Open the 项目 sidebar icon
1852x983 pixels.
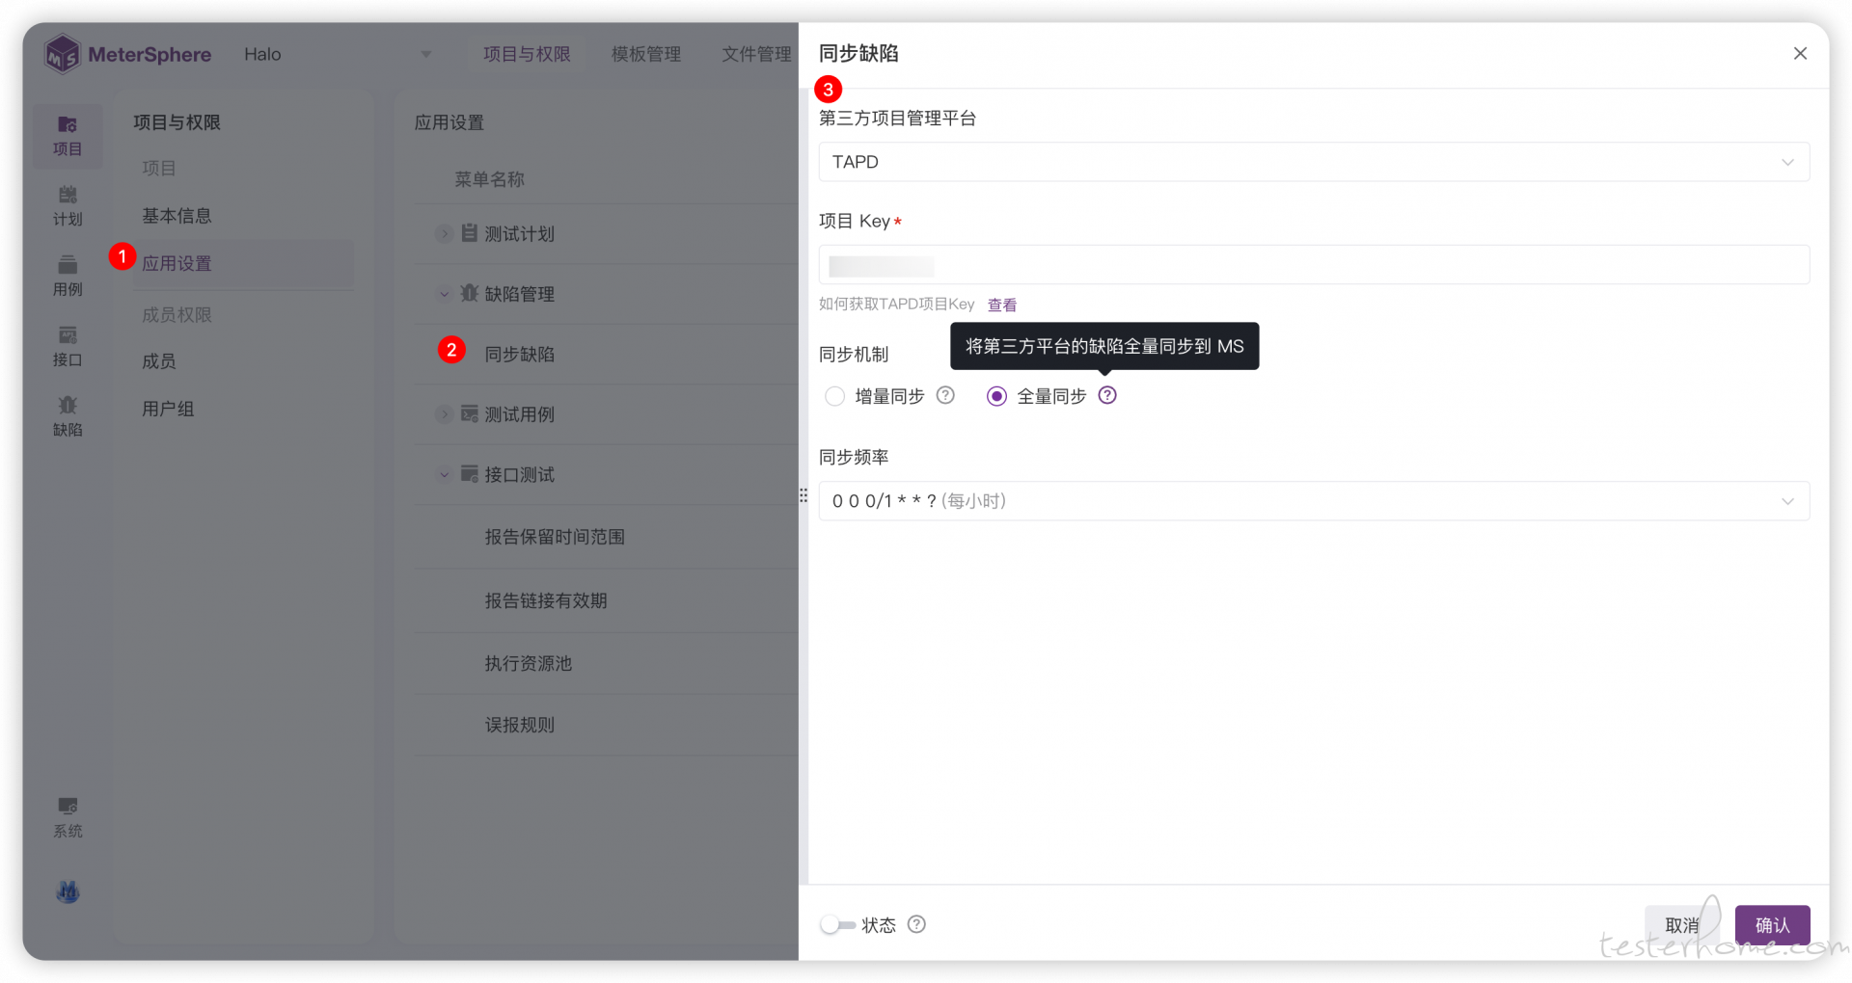coord(68,136)
